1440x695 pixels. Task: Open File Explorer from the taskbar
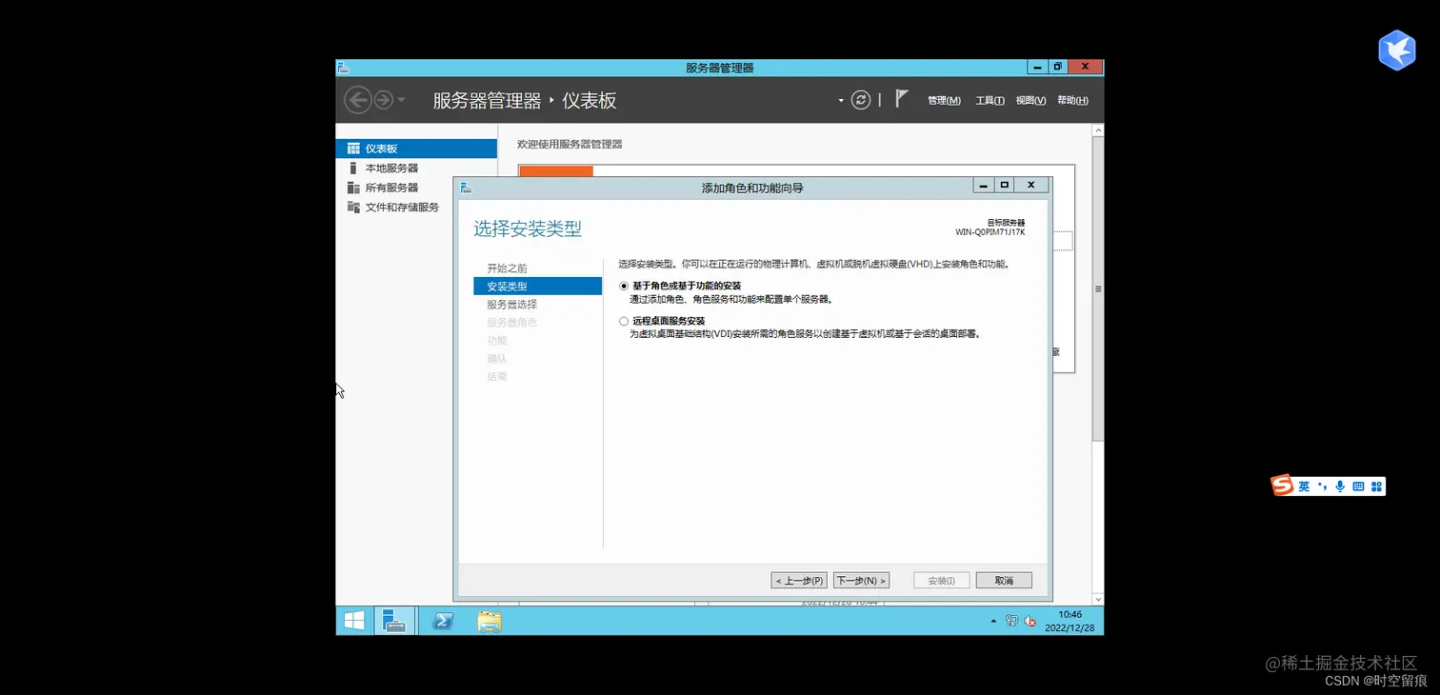(490, 620)
